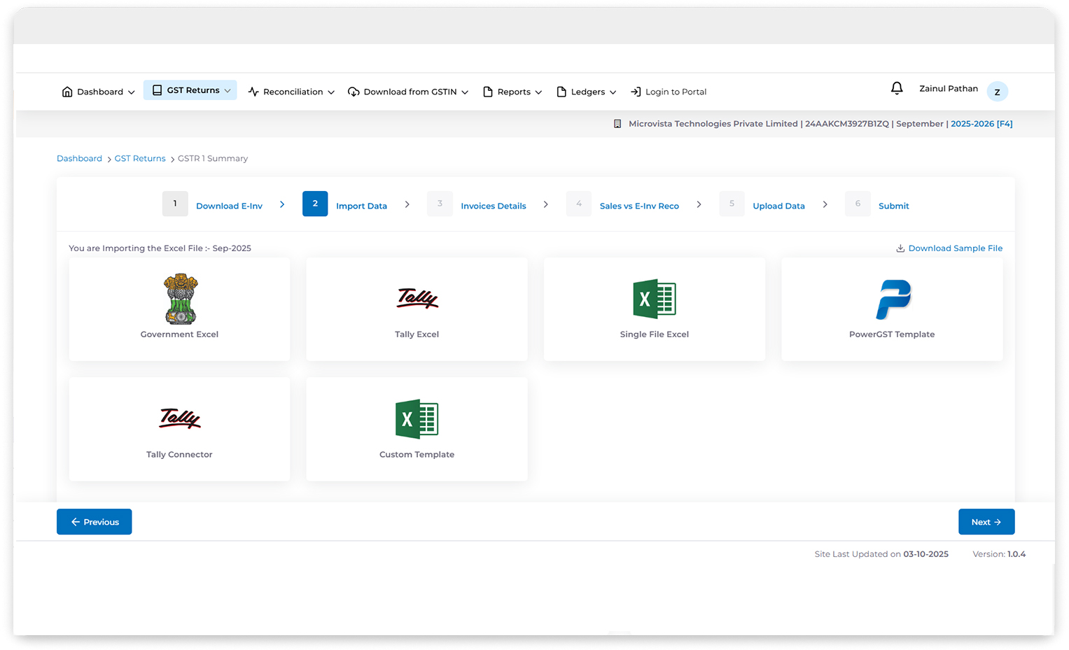
Task: Open Login to Portal menu item
Action: (x=669, y=92)
